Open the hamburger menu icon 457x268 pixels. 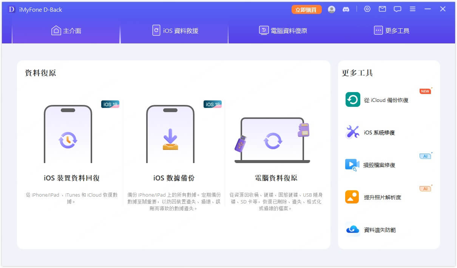point(412,9)
